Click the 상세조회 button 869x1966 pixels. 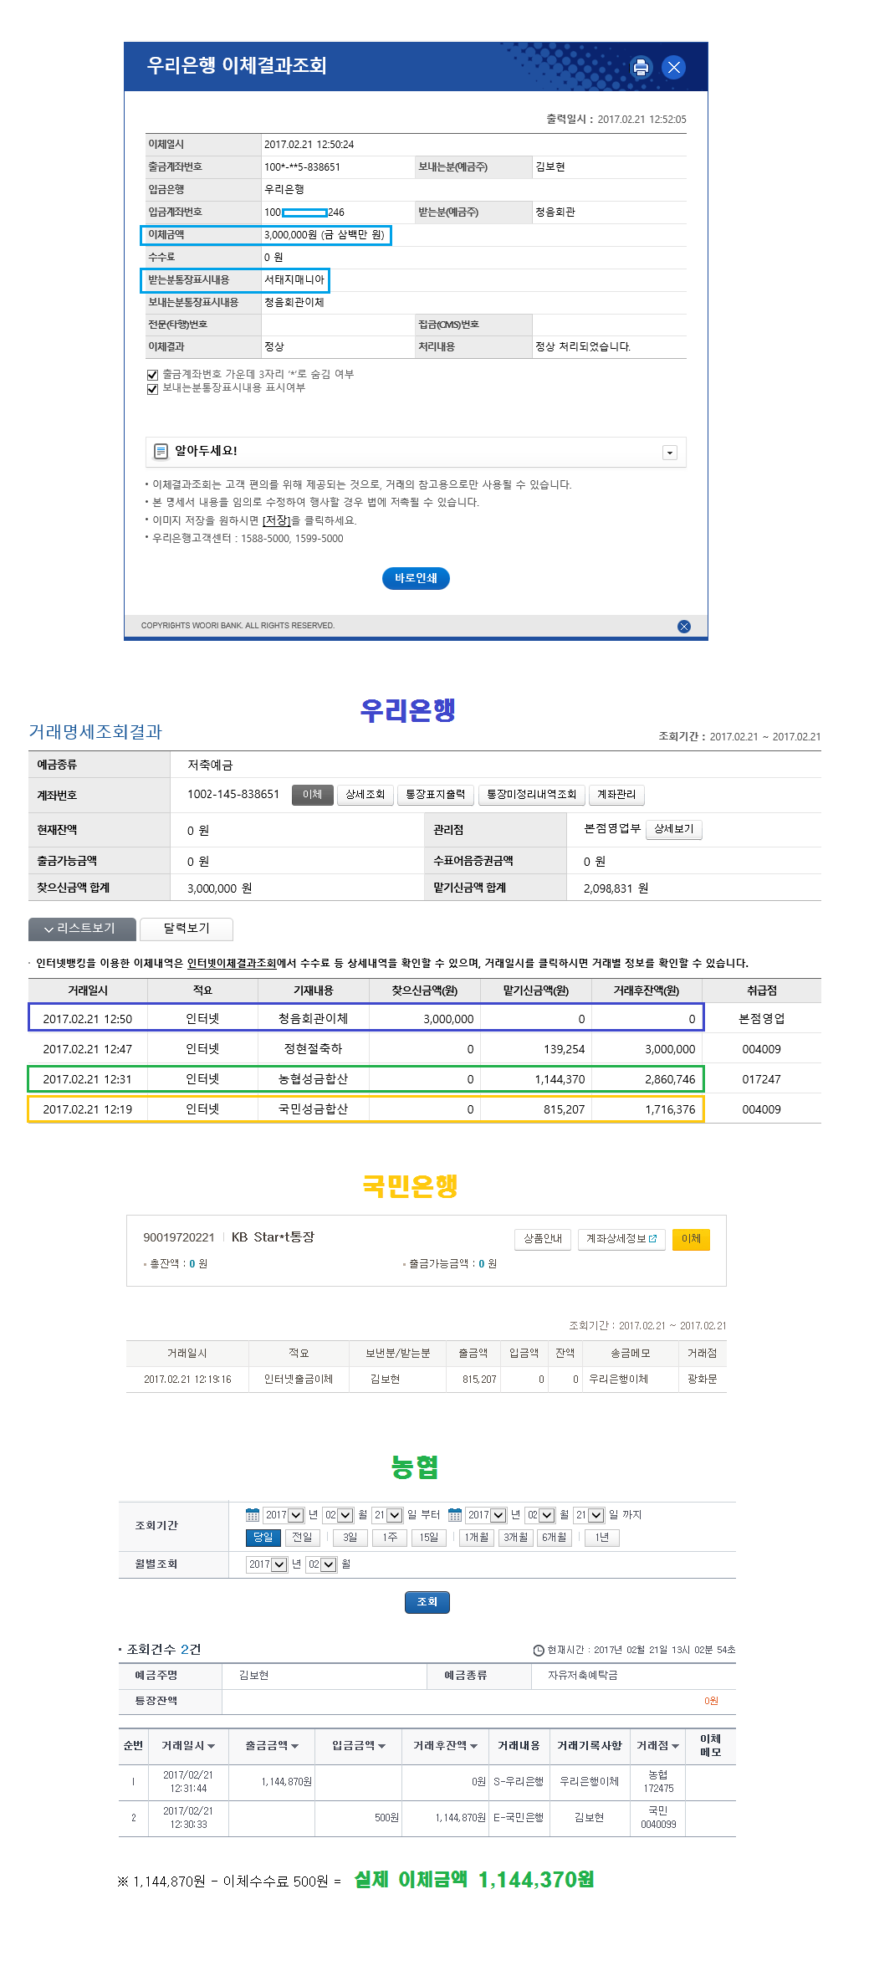coord(365,795)
